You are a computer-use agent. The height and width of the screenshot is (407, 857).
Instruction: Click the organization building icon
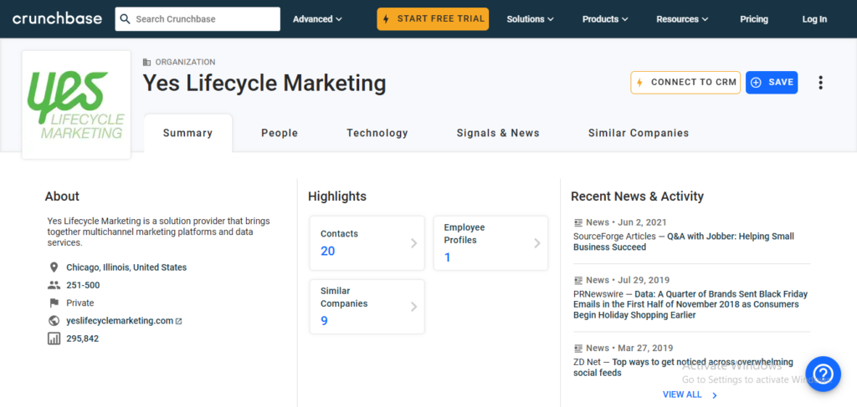coord(147,62)
